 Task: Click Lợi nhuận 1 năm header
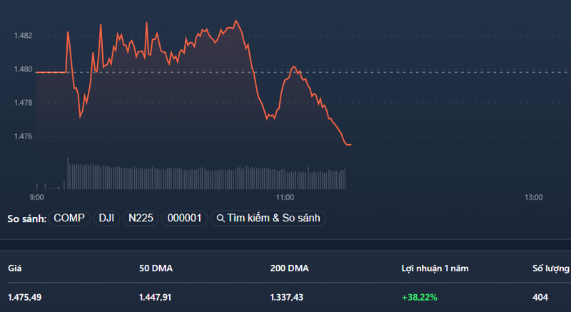435,268
